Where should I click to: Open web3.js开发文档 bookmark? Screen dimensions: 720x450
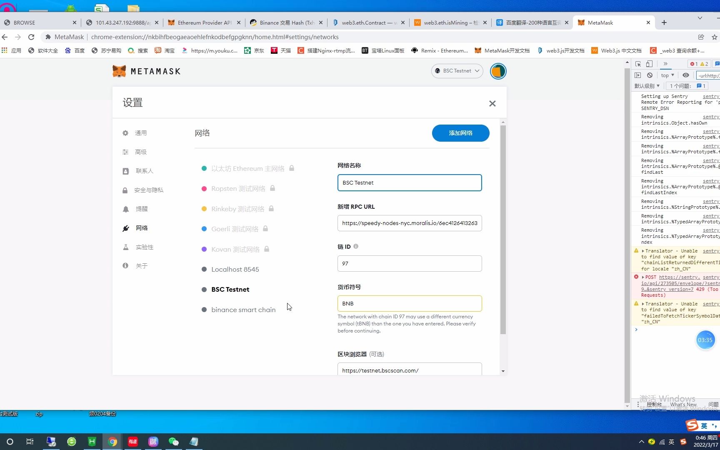560,50
